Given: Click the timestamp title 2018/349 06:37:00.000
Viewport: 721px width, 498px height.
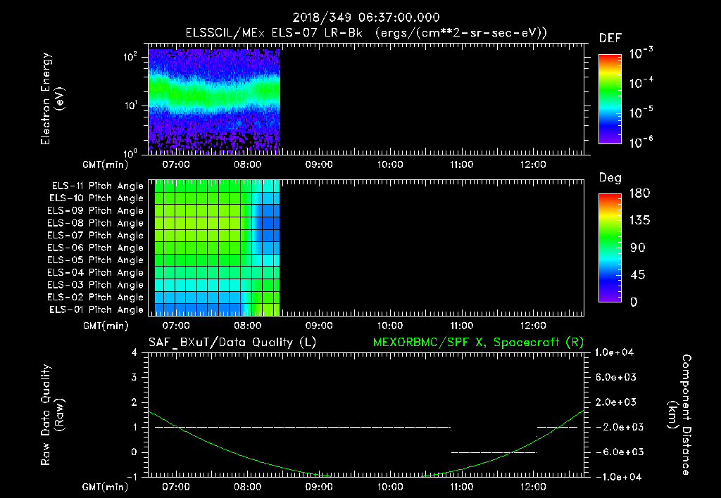Looking at the screenshot, I should [366, 18].
